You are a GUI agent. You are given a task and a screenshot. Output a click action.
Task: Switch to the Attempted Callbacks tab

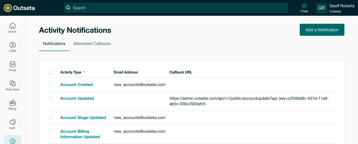pyautogui.click(x=92, y=43)
